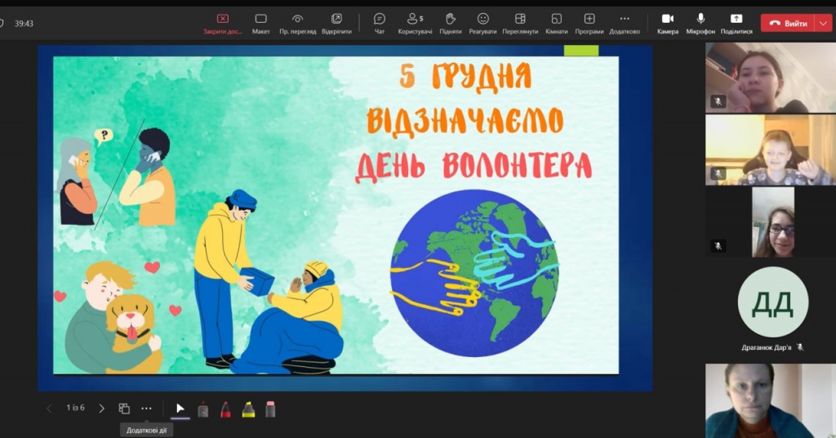This screenshot has width=836, height=438.
Task: Click Закрити доступ to stop presenting
Action: click(223, 22)
